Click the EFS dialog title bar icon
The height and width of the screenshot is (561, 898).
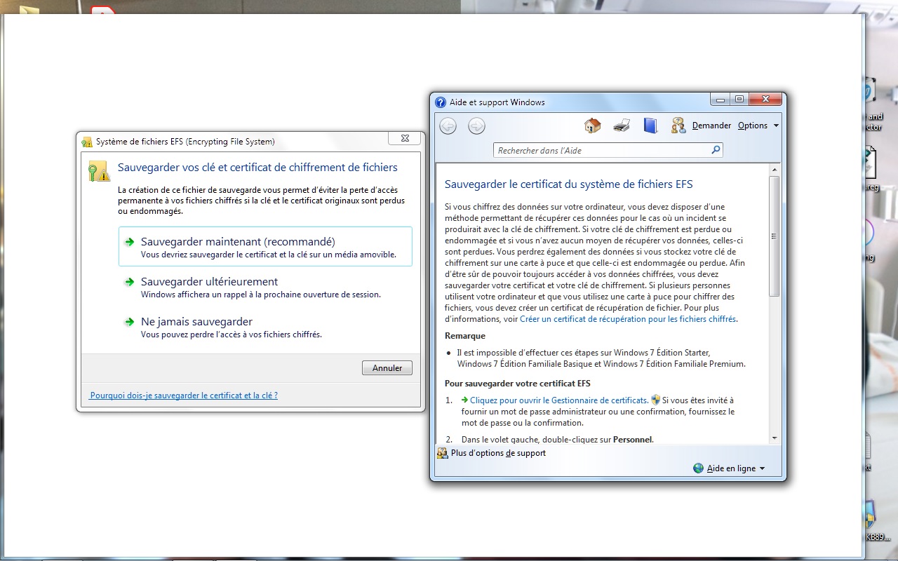pyautogui.click(x=87, y=142)
